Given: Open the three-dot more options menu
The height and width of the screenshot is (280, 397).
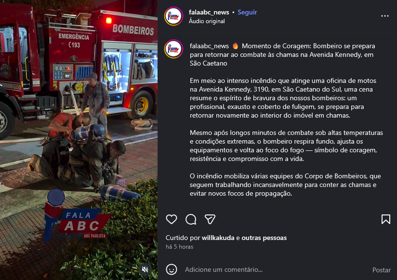Looking at the screenshot, I should coord(385,16).
